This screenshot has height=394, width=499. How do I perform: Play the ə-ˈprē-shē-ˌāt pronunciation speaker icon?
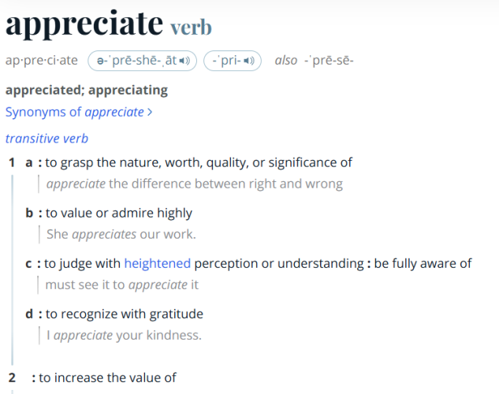coord(184,61)
